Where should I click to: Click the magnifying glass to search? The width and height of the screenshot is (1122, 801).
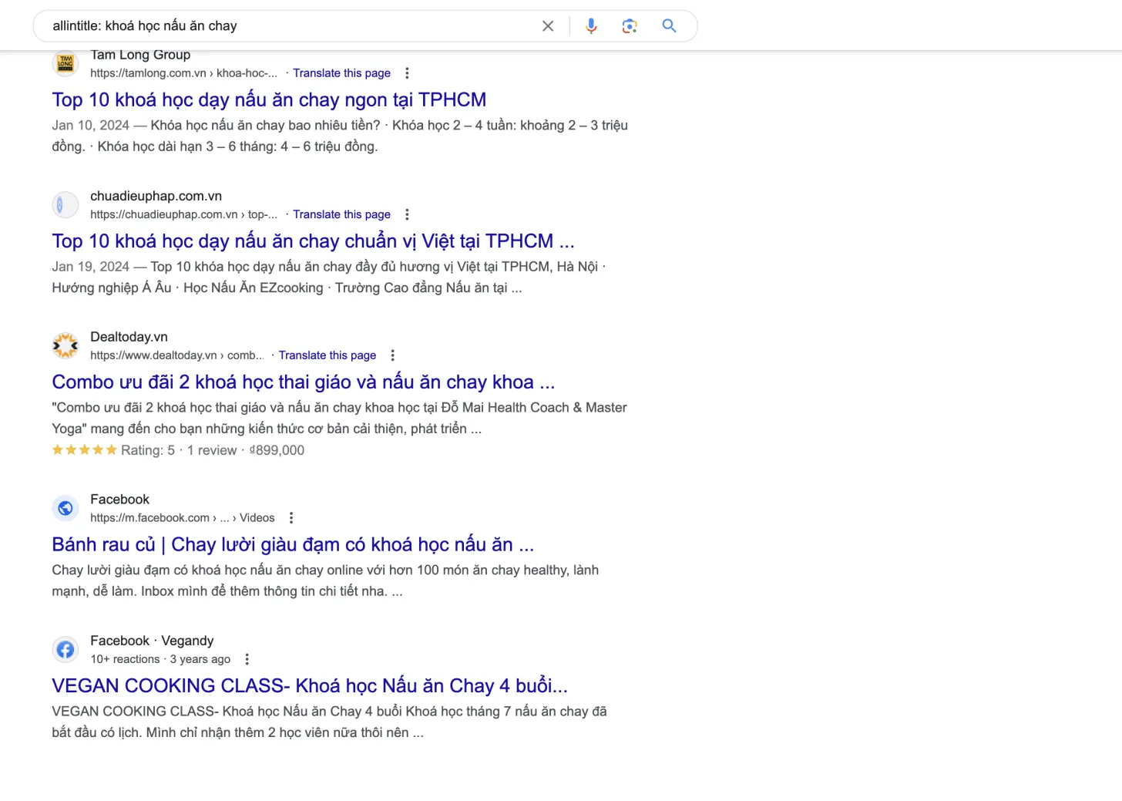[x=668, y=25]
